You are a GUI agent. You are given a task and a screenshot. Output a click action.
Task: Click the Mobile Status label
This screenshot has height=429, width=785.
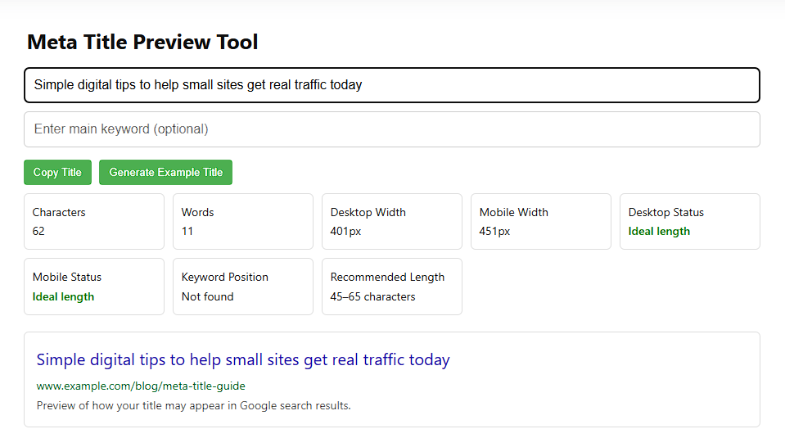[67, 277]
